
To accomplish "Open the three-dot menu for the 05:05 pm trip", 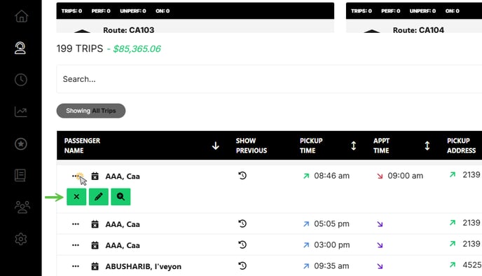I will tap(76, 224).
